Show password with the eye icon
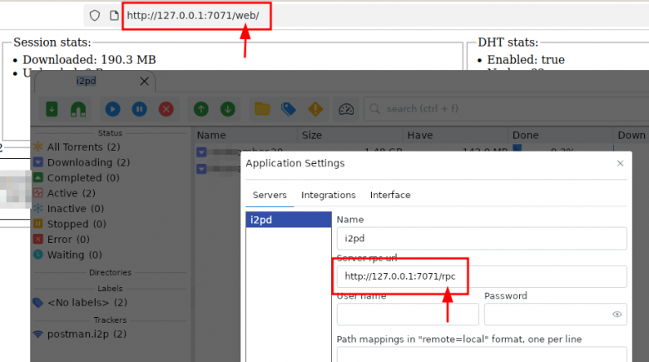Viewport: 649px width, 362px height. (617, 315)
